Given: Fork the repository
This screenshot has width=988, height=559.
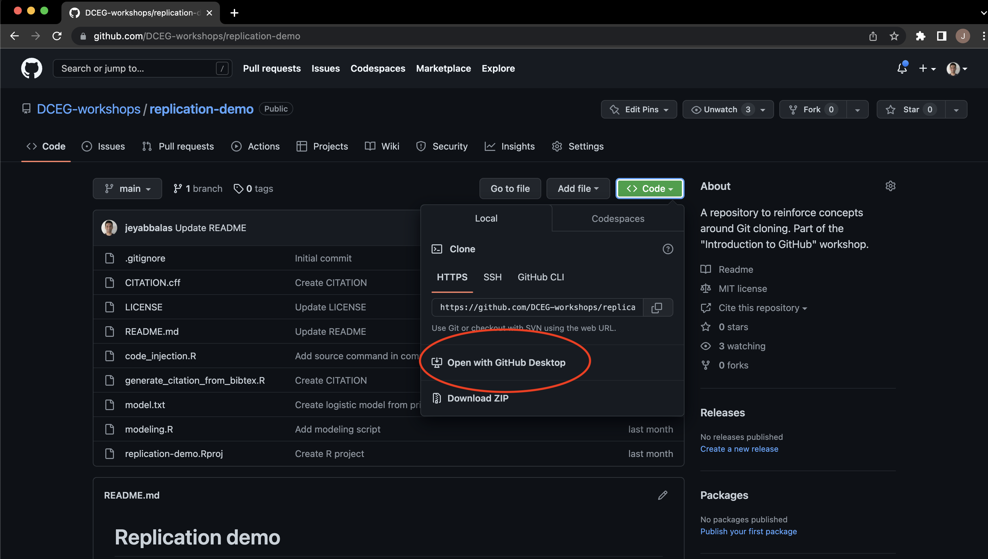Looking at the screenshot, I should (x=813, y=109).
